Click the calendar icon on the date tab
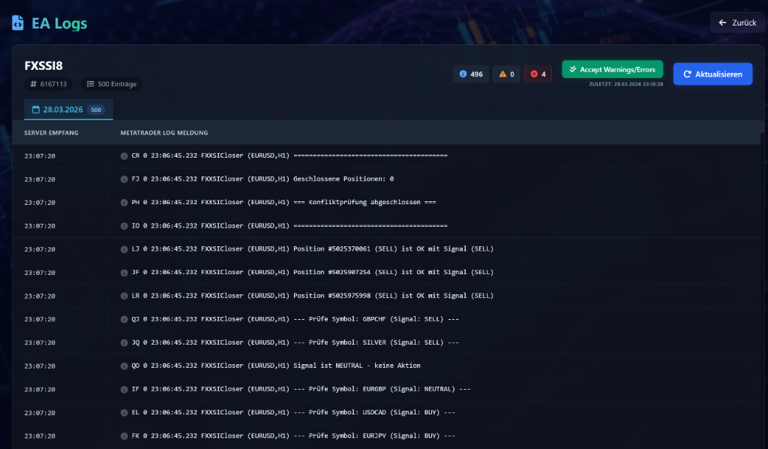This screenshot has width=768, height=449. click(35, 109)
